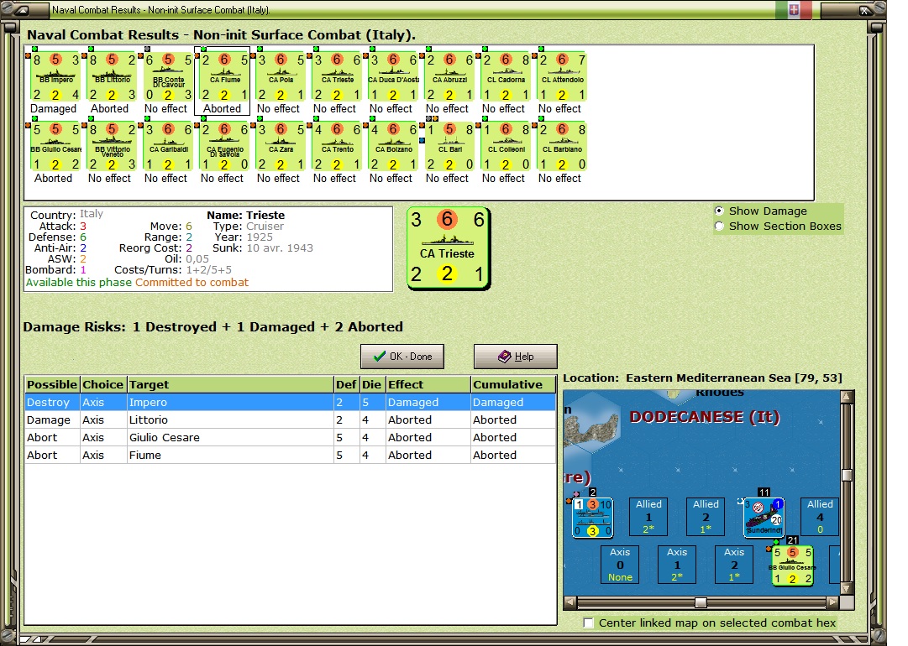Click the map scroll up arrow
This screenshot has height=646, width=908.
pos(847,396)
